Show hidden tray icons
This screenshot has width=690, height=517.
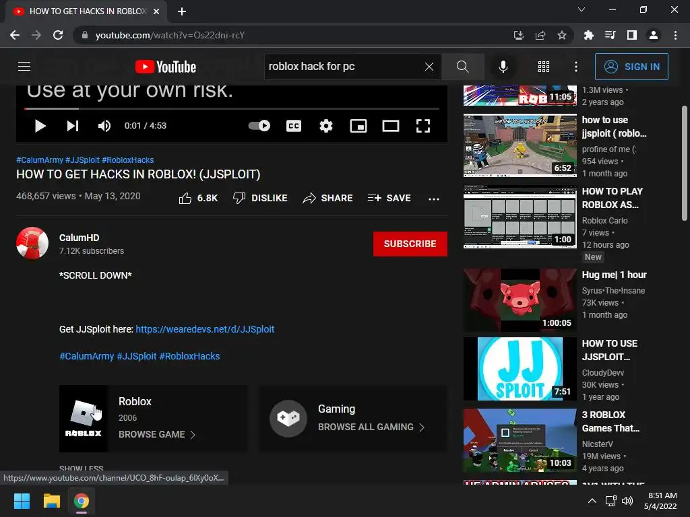[592, 501]
